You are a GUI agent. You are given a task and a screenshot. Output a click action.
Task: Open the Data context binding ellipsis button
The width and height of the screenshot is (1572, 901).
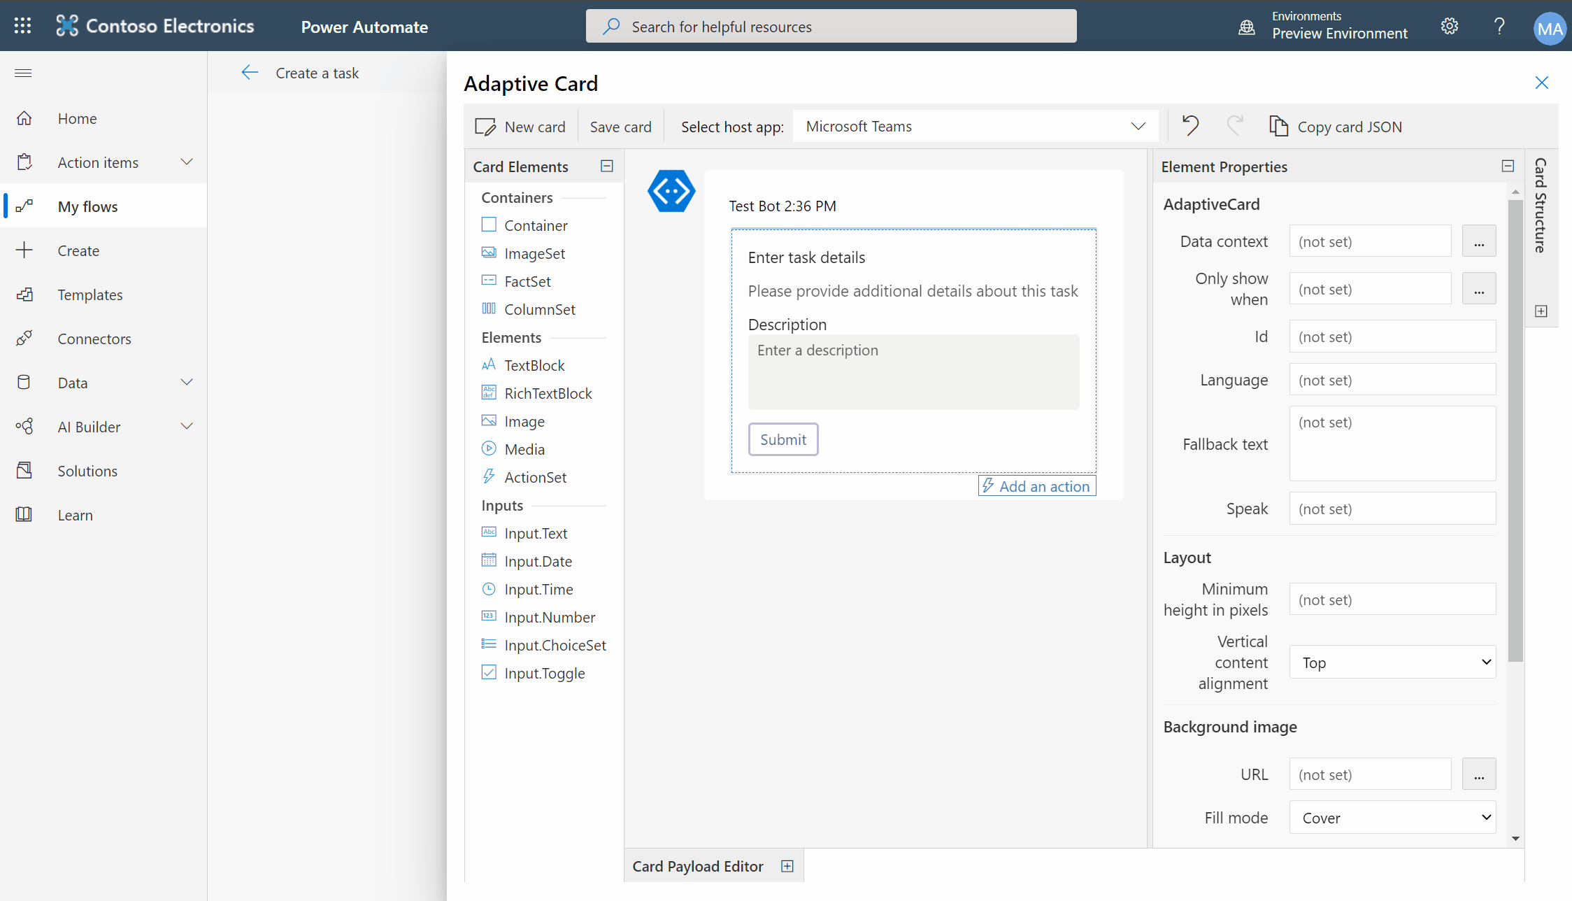[x=1479, y=241]
